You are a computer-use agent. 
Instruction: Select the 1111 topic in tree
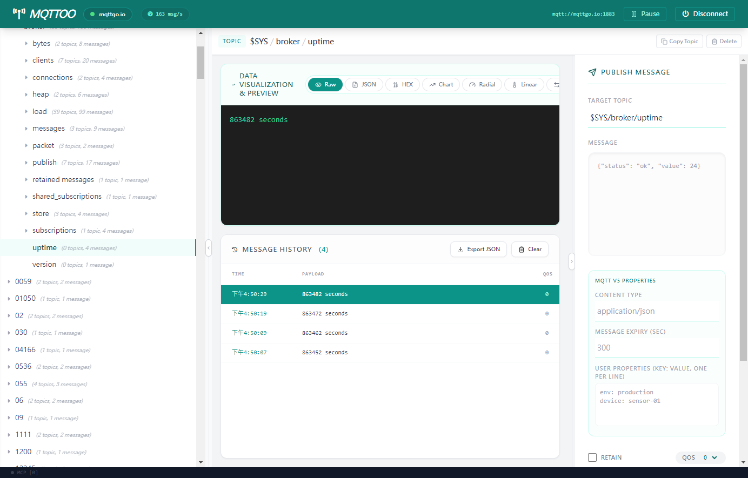tap(98, 435)
